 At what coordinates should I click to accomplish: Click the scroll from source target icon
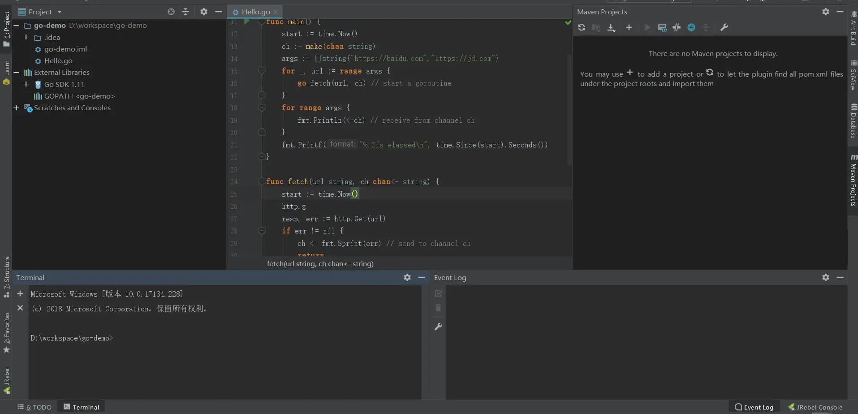coord(171,12)
